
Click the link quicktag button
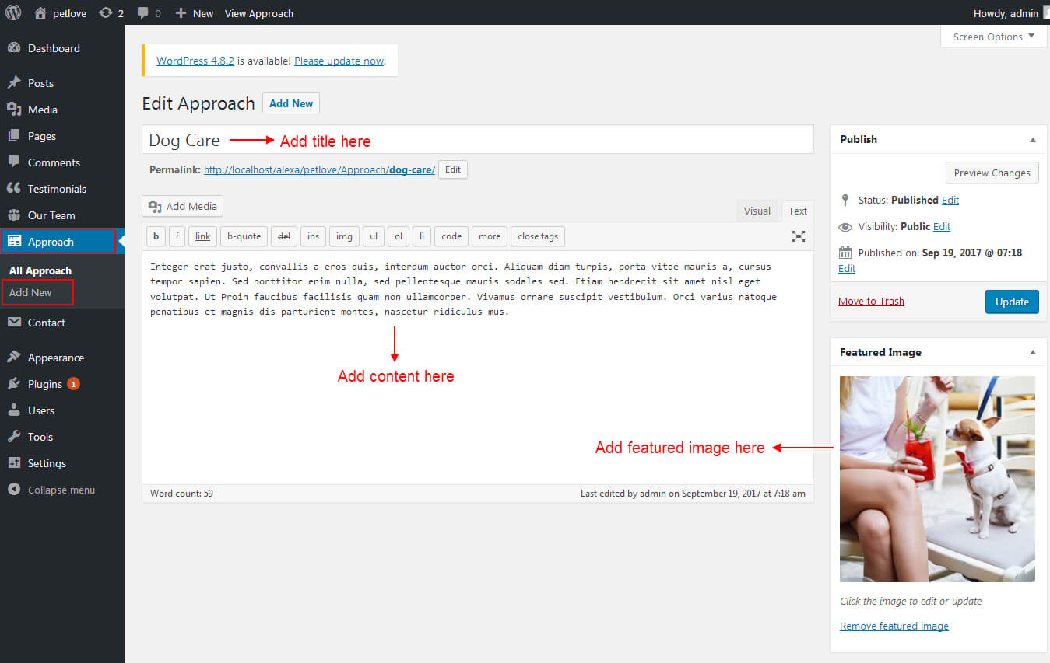tap(202, 236)
